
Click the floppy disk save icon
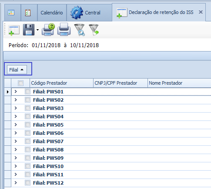(29, 30)
